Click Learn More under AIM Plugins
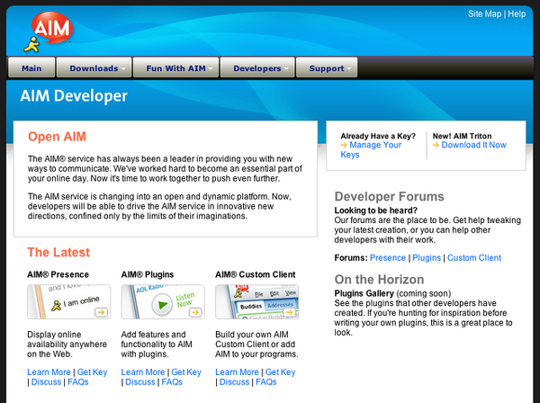 (143, 372)
